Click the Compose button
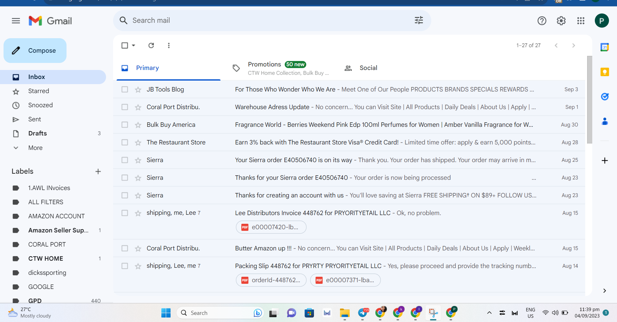The width and height of the screenshot is (617, 322). click(x=35, y=51)
